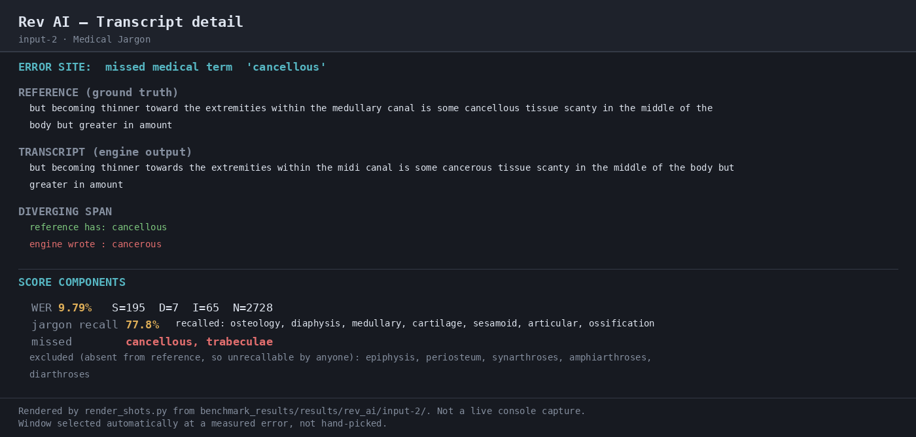Click the insertions count 'I=65'
The width and height of the screenshot is (916, 437).
pyautogui.click(x=205, y=308)
